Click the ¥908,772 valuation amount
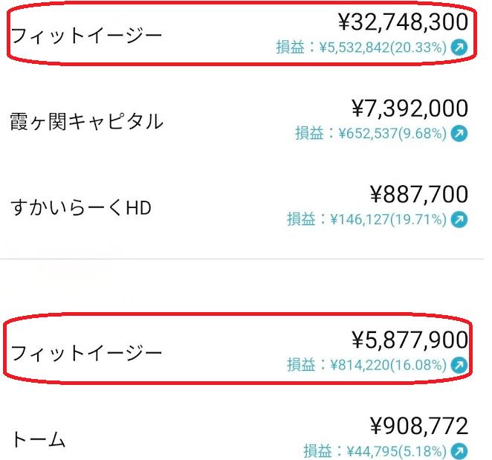The image size is (492, 460). pyautogui.click(x=419, y=426)
